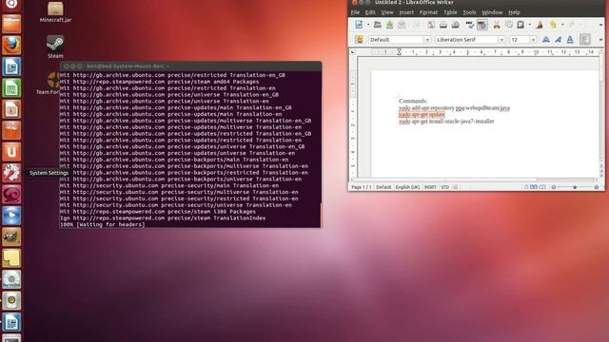Open System Settings from the launcher
The height and width of the screenshot is (342, 609).
[x=11, y=173]
